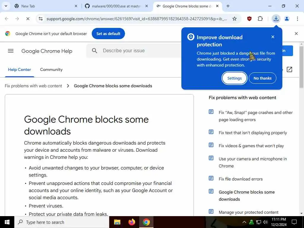Click the Chrome taskbar icon

click(146, 222)
